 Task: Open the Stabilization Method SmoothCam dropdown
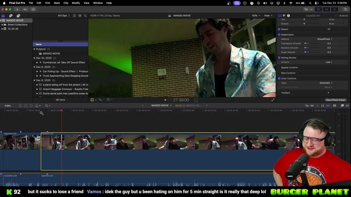click(x=325, y=39)
